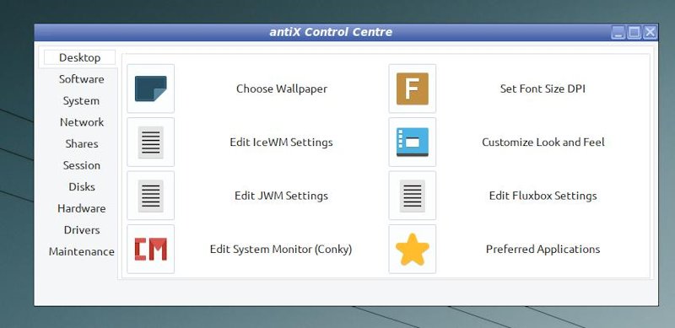Image resolution: width=675 pixels, height=328 pixels.
Task: Click the Choose Wallpaper label
Action: click(282, 89)
